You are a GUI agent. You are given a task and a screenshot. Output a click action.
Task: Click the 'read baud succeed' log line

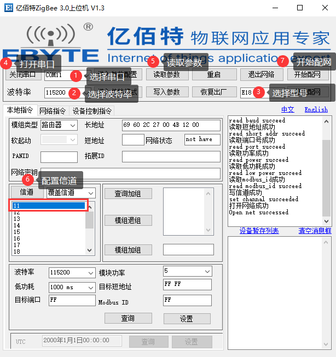click(257, 120)
